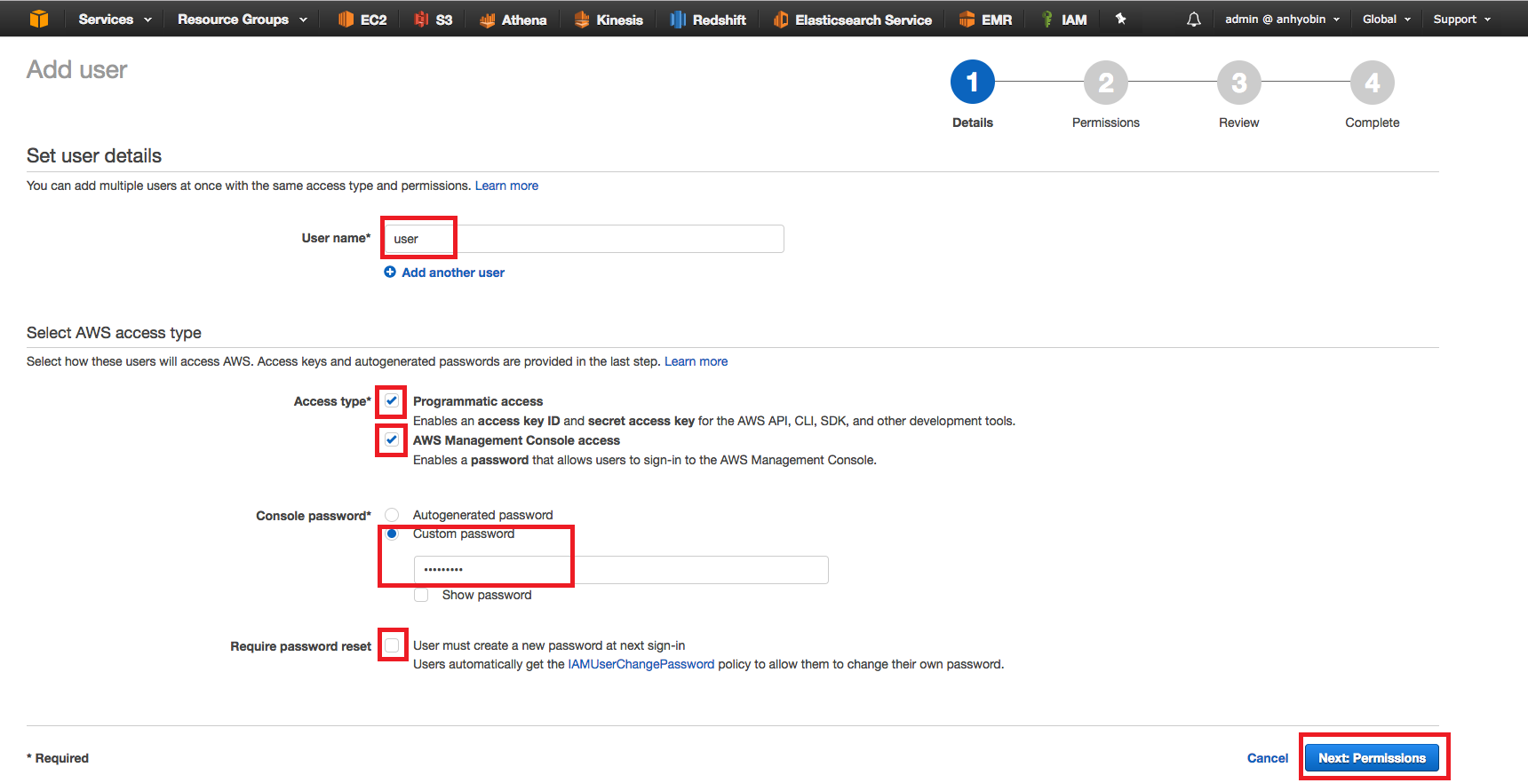Click the plus icon to add another user
Image resolution: width=1528 pixels, height=783 pixels.
point(390,273)
